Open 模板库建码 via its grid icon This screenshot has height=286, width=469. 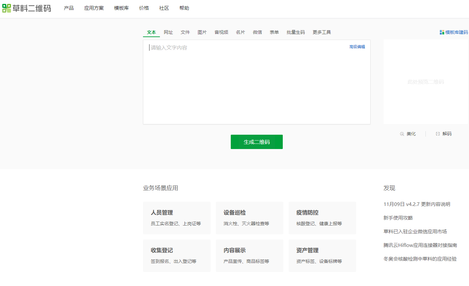(441, 32)
